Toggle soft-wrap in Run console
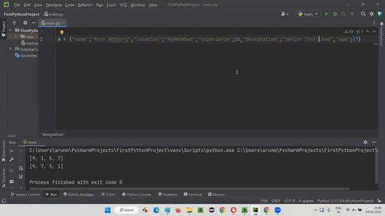385x216 pixels. [x=20, y=169]
